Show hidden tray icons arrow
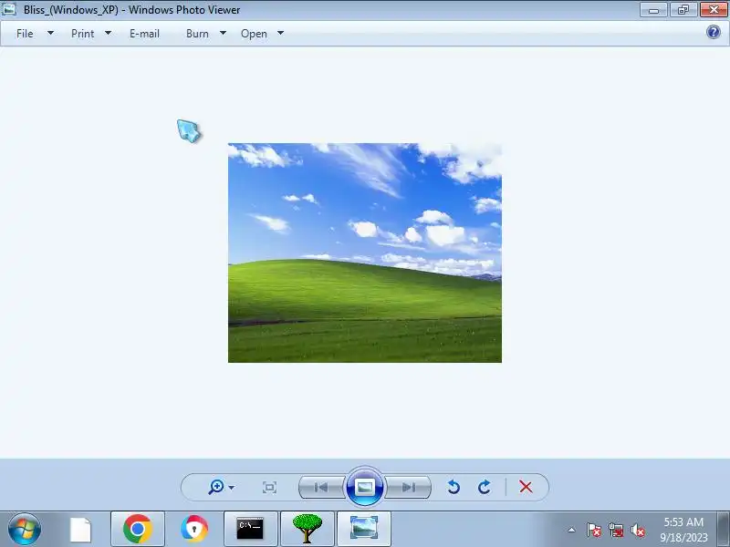This screenshot has height=547, width=730. pos(572,530)
